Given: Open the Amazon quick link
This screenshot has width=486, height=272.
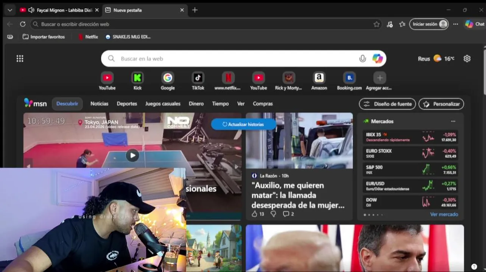Looking at the screenshot, I should pos(319,81).
